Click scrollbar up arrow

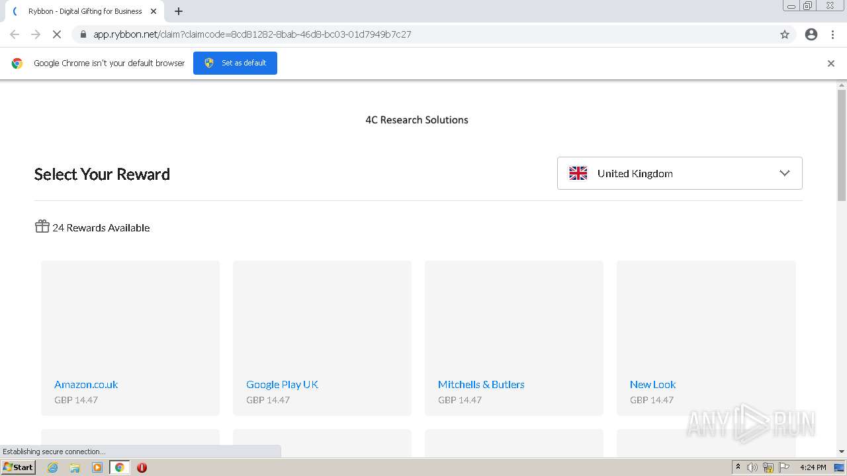click(x=842, y=85)
